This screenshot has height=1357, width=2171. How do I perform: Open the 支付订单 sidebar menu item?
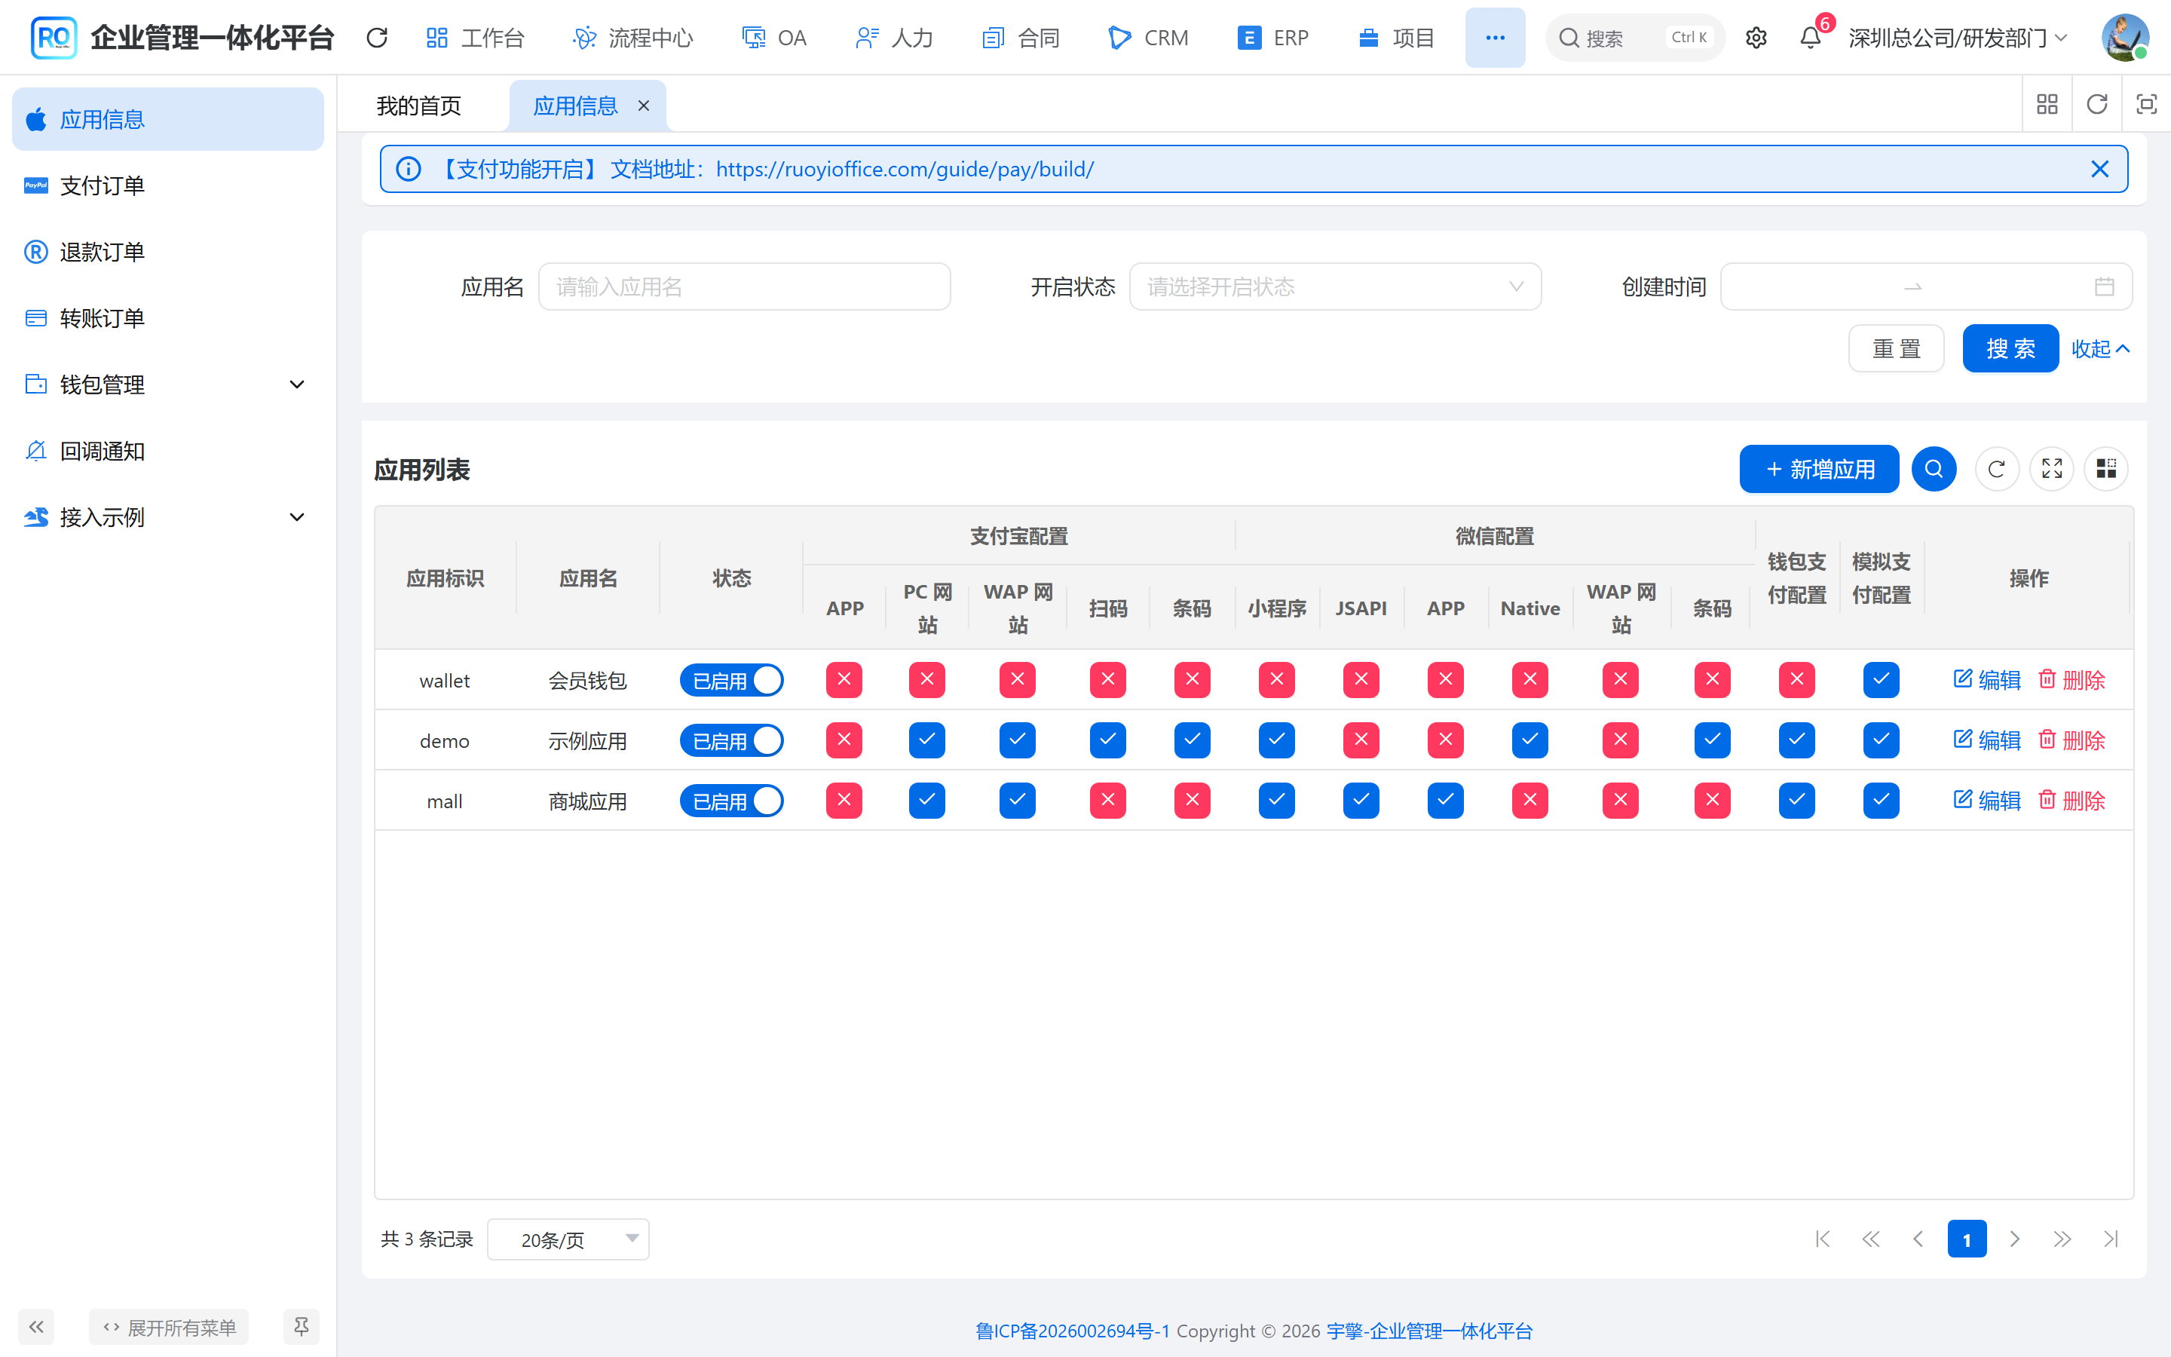pyautogui.click(x=168, y=185)
